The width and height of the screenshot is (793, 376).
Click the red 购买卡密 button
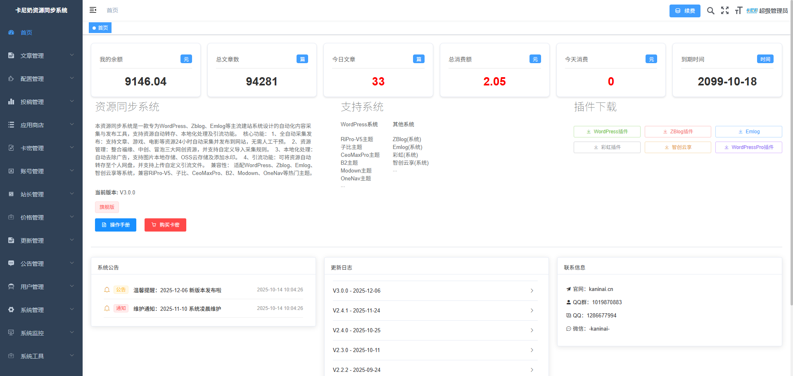pyautogui.click(x=165, y=225)
